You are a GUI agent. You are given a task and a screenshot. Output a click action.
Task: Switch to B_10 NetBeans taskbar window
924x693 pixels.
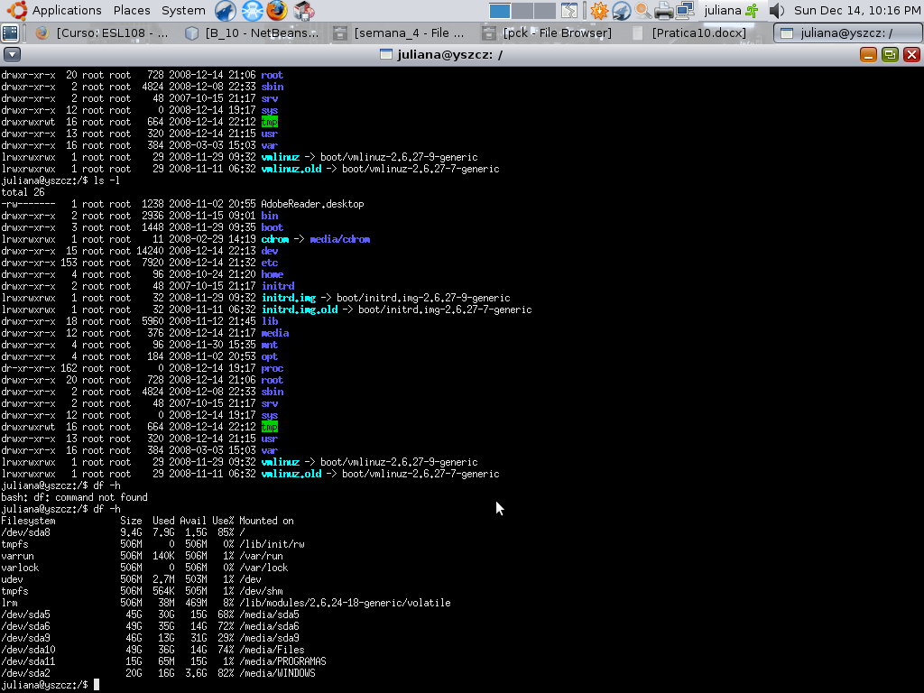(253, 33)
